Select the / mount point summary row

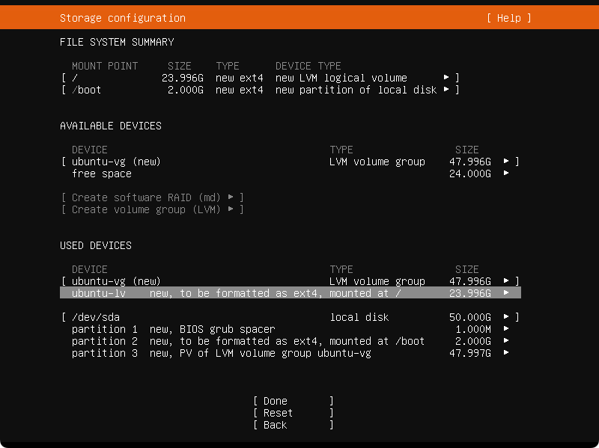[x=260, y=78]
